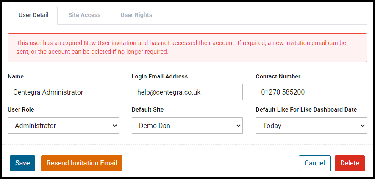
Task: Click the Name field label
Action: (16, 77)
